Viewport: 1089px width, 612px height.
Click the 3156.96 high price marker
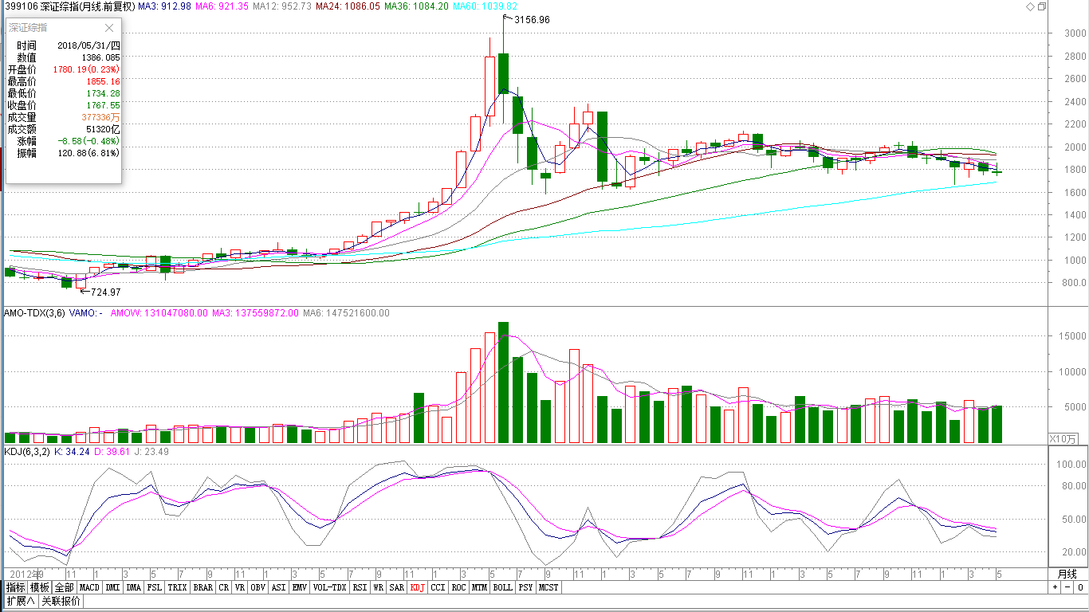(x=532, y=19)
